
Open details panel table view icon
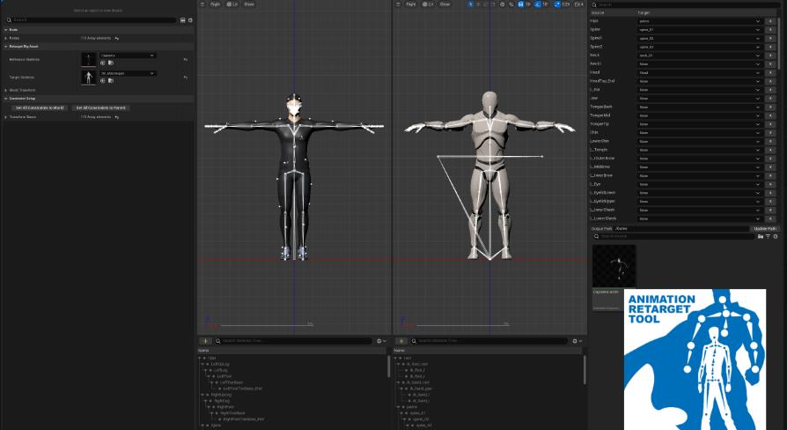tap(181, 19)
